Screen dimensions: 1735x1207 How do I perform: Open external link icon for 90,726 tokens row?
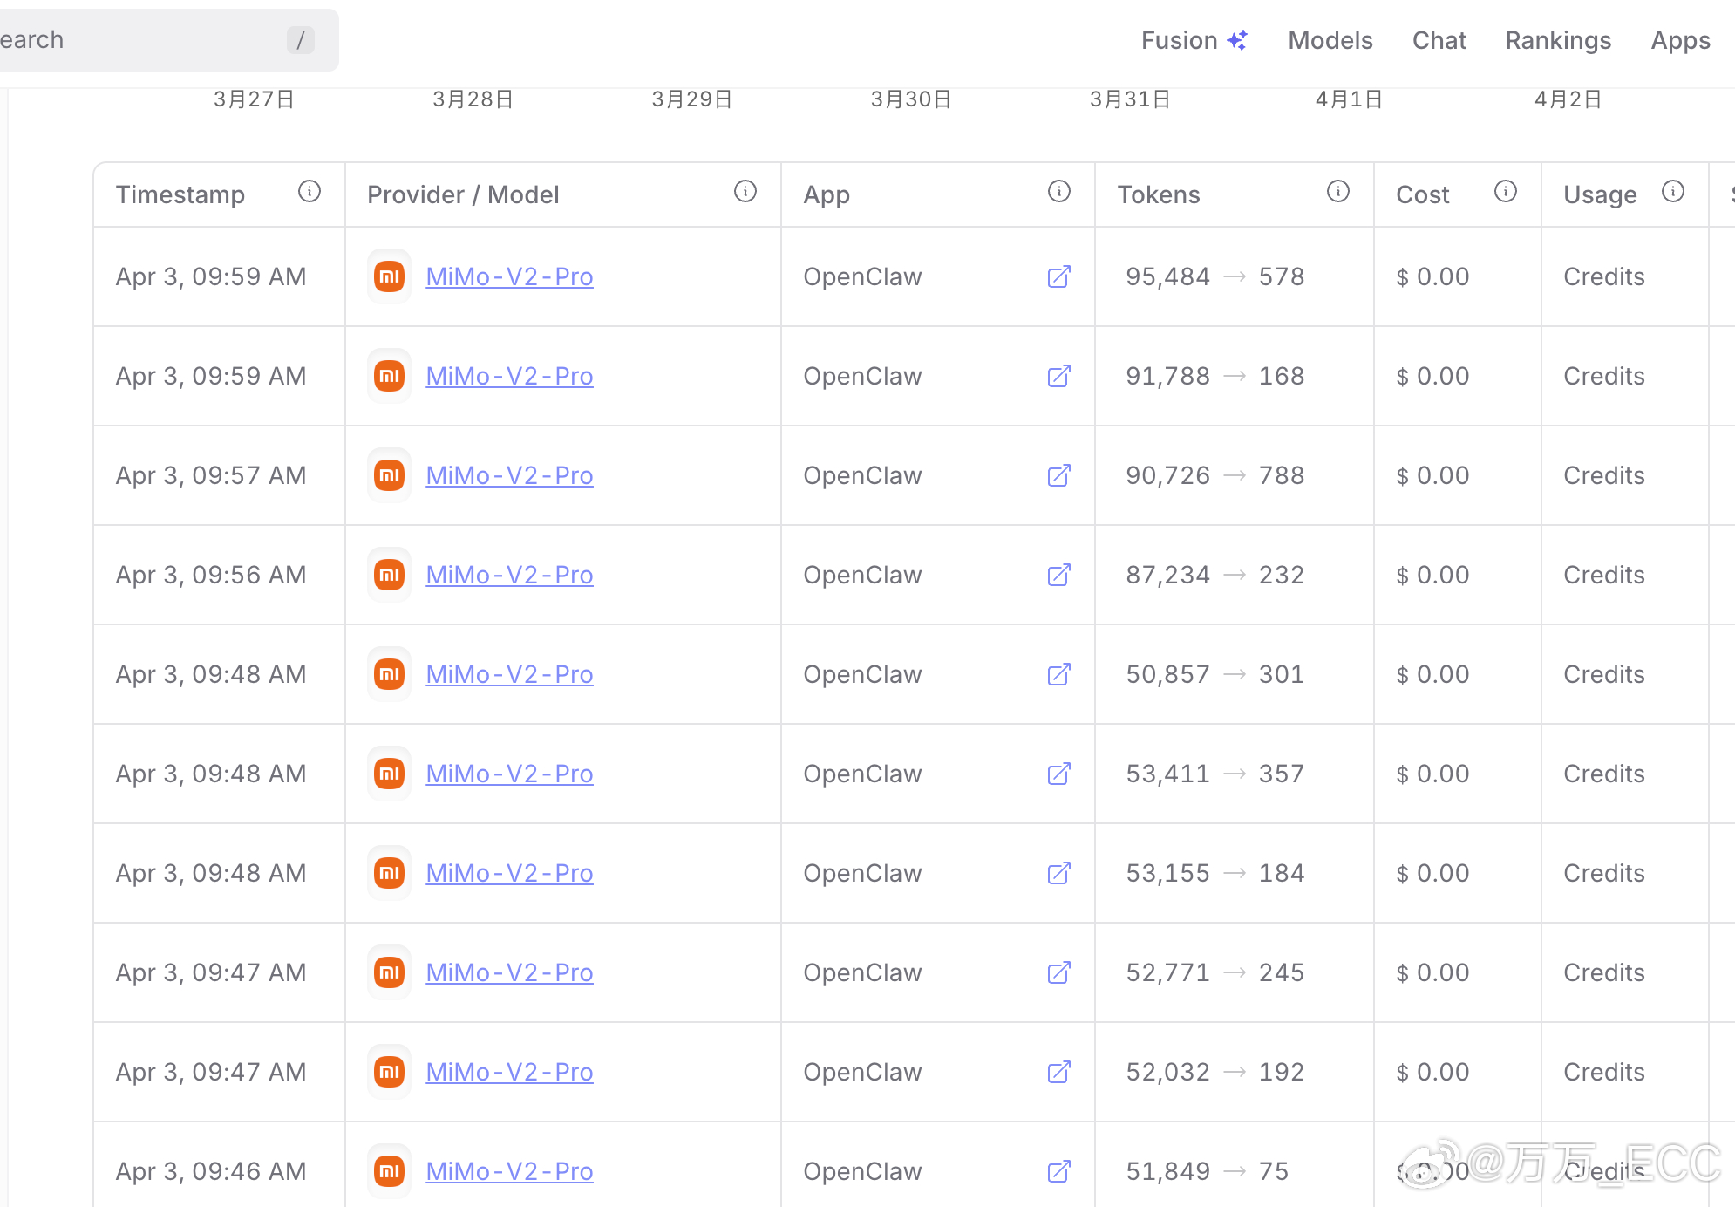pyautogui.click(x=1059, y=475)
